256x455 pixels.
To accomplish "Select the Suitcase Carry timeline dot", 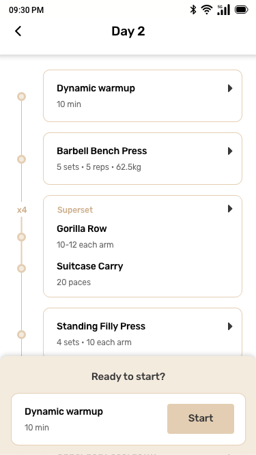I will (x=21, y=268).
